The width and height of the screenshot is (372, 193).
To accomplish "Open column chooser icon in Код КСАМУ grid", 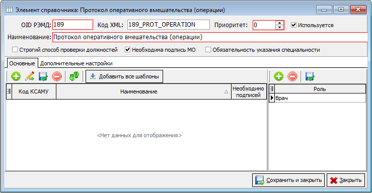I will (x=9, y=91).
